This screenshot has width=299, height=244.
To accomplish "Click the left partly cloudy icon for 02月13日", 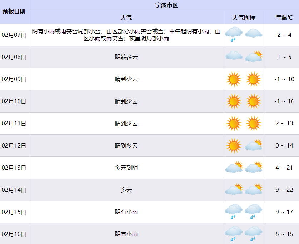I will point(234,168).
